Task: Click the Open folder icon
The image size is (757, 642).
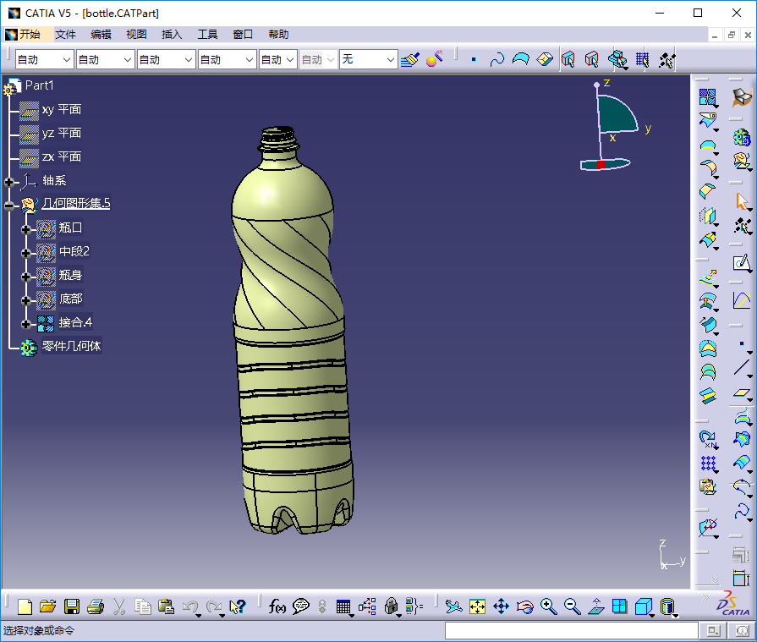Action: pos(48,606)
